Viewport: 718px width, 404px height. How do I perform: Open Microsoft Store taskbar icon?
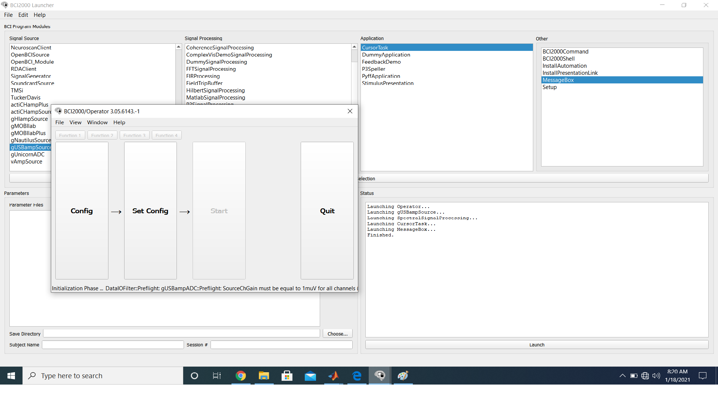(287, 376)
